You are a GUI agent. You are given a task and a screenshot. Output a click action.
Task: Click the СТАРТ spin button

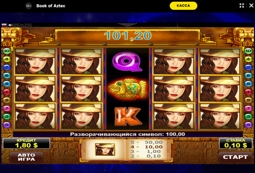(235, 157)
